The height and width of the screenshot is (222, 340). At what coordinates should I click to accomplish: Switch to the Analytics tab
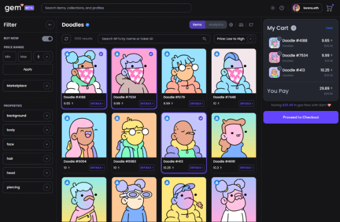pyautogui.click(x=216, y=24)
